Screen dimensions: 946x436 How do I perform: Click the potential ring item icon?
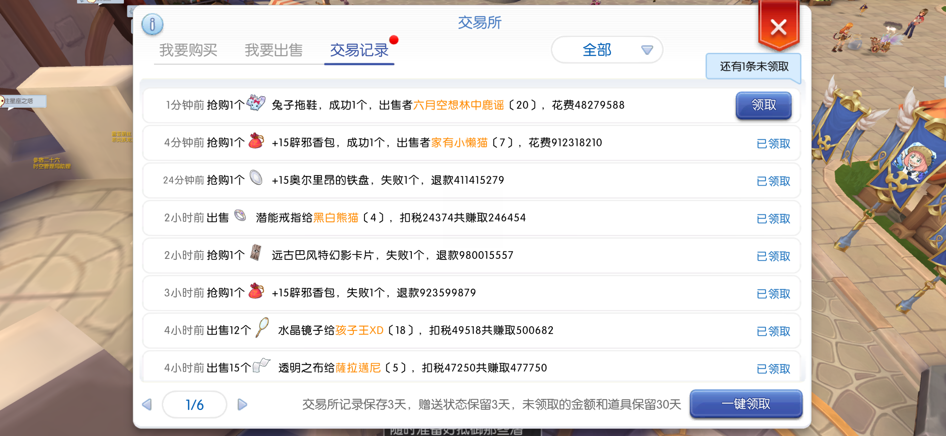[241, 215]
